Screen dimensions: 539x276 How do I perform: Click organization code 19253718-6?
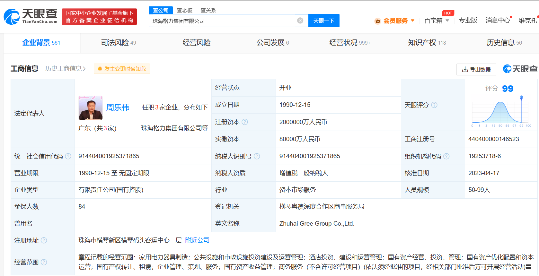484,156
